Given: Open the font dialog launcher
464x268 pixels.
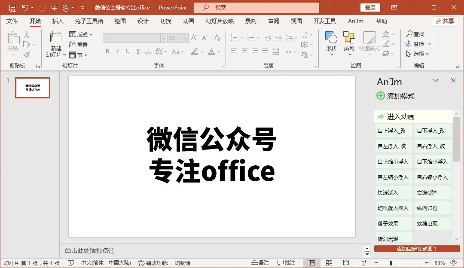Looking at the screenshot, I should (223, 67).
